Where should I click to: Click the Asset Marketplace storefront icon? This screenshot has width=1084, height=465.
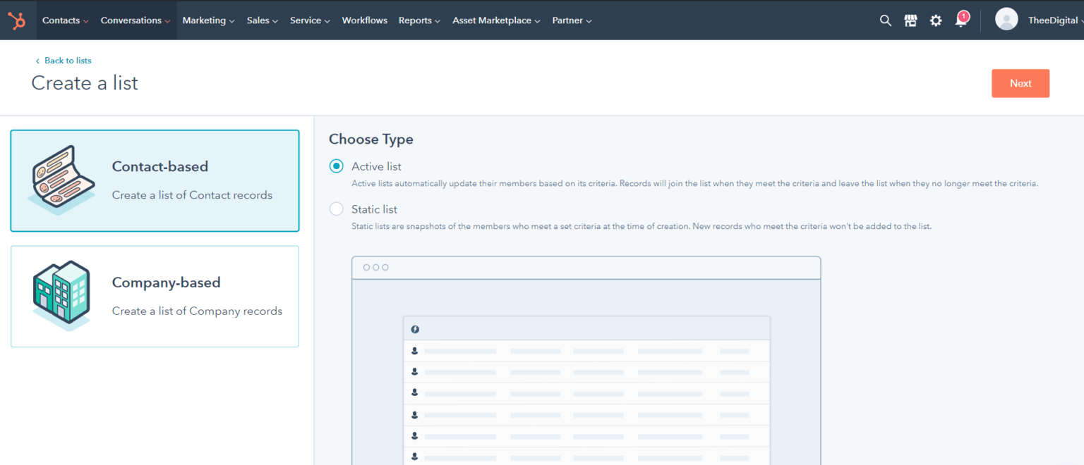click(910, 20)
